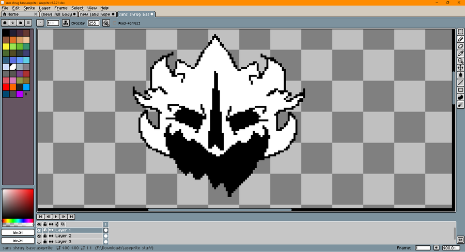Select the Pencil tool
Image resolution: width=465 pixels, height=252 pixels.
click(x=460, y=39)
